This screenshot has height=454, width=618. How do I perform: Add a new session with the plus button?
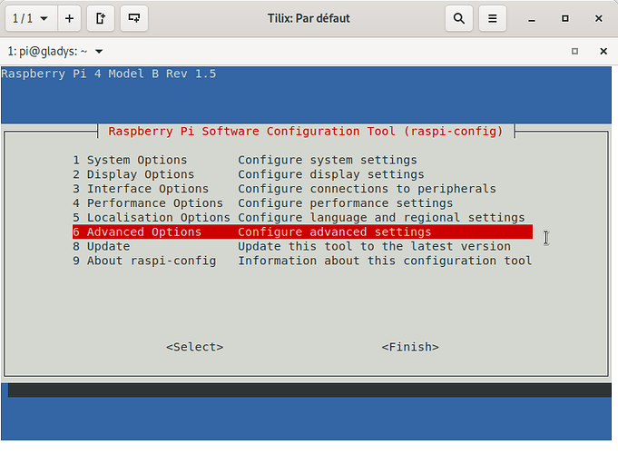point(69,18)
